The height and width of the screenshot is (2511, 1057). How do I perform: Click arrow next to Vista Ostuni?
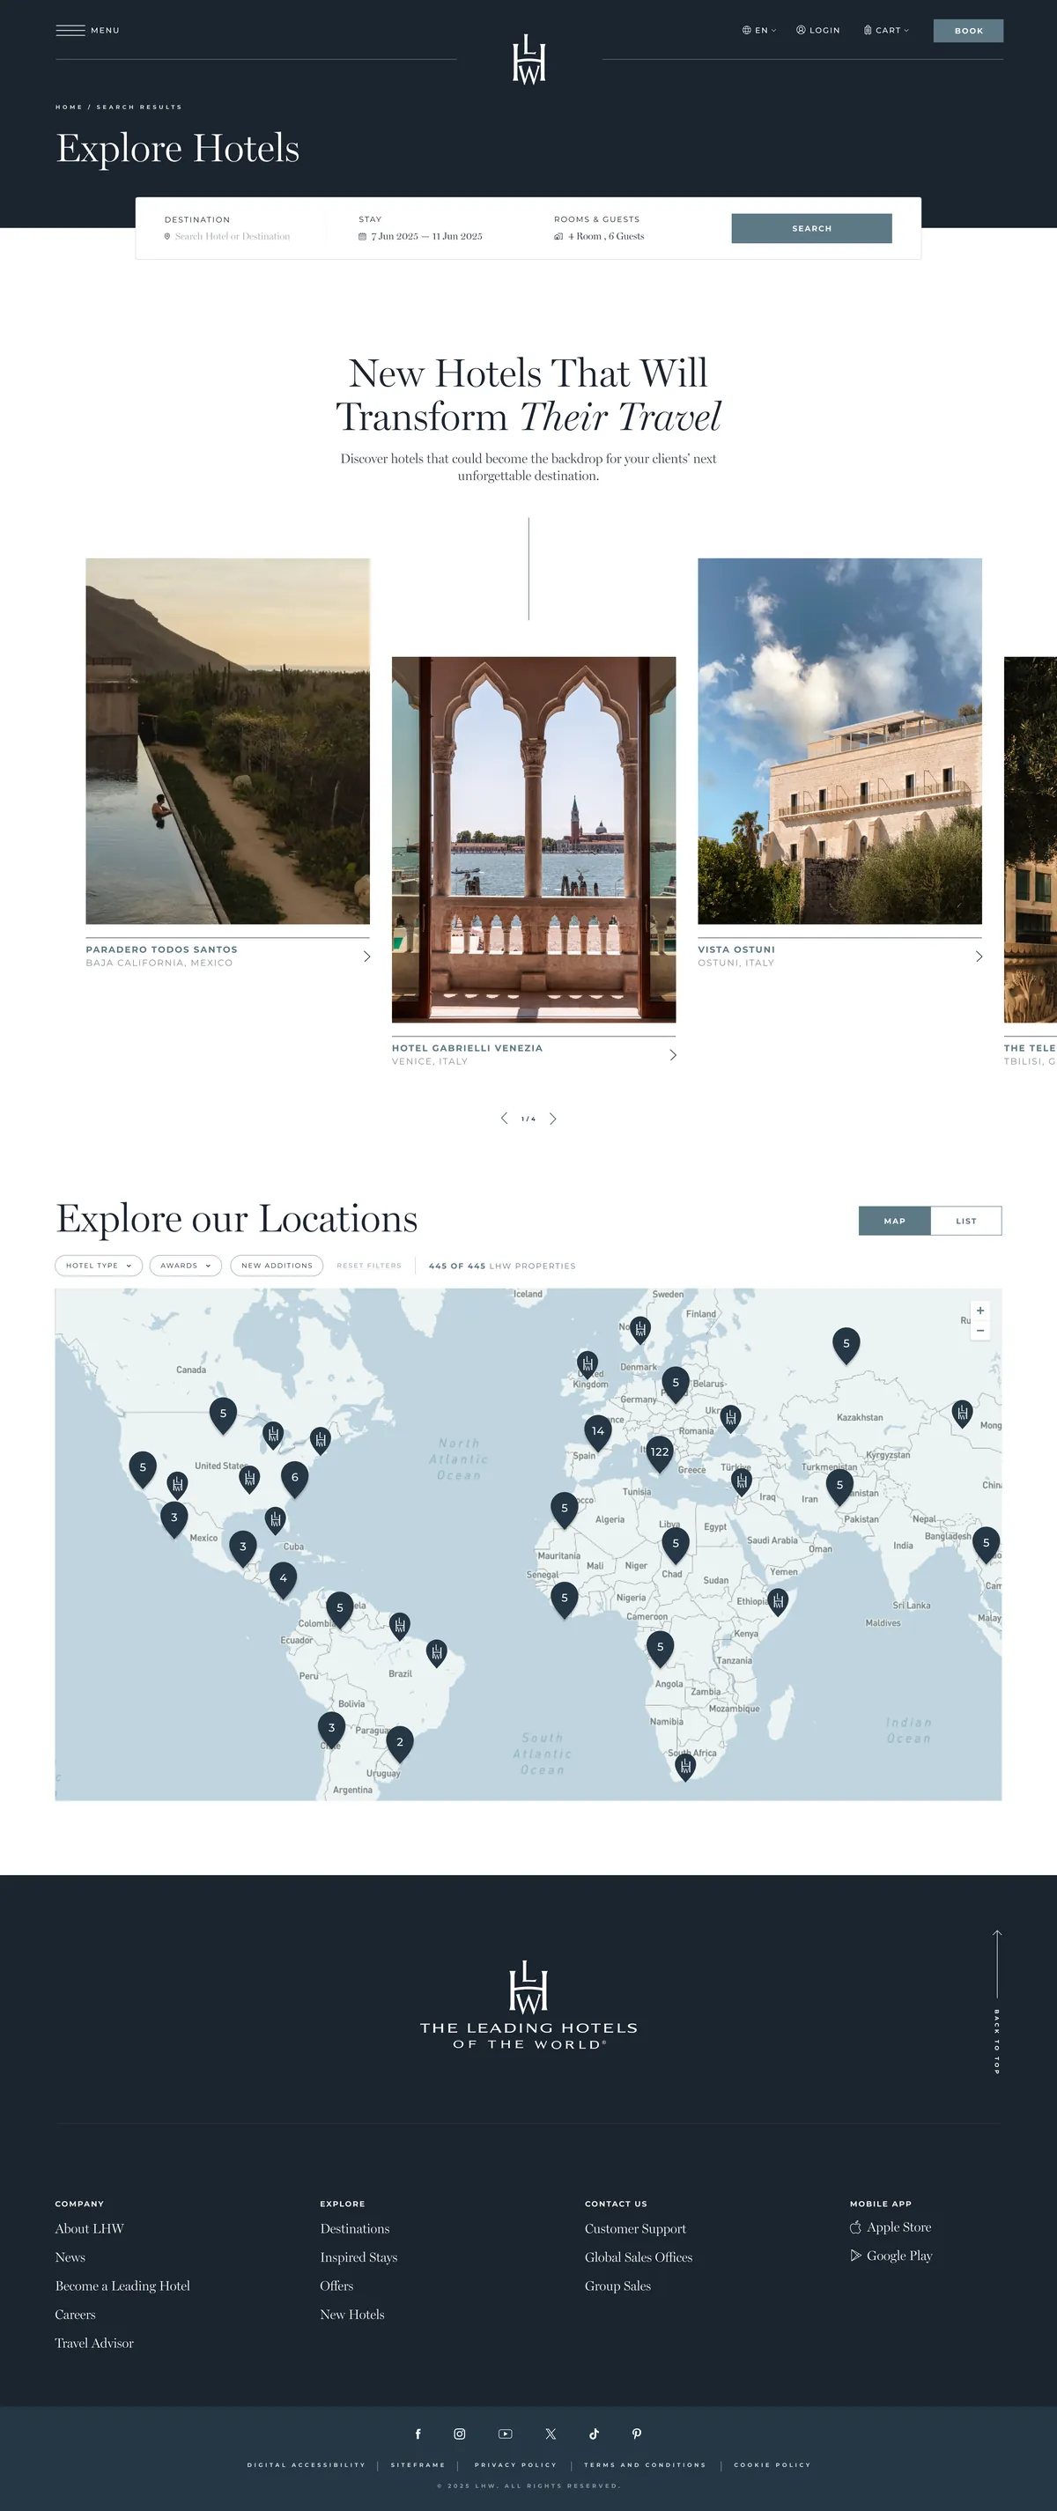tap(979, 956)
